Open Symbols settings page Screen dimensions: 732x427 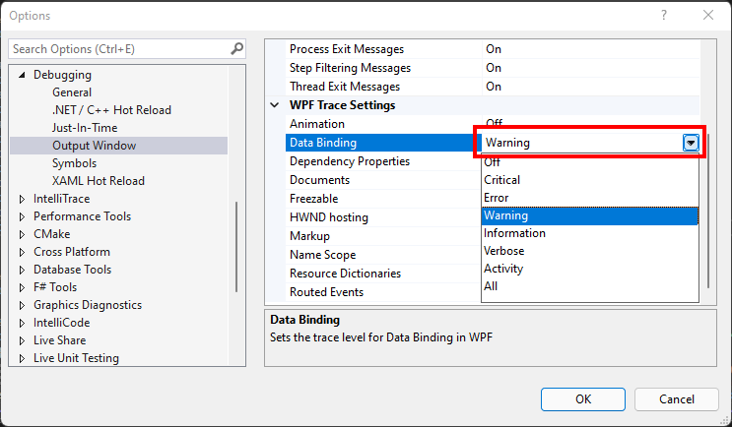[74, 163]
